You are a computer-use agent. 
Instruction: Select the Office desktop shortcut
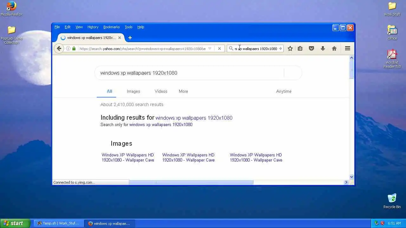coord(392,33)
